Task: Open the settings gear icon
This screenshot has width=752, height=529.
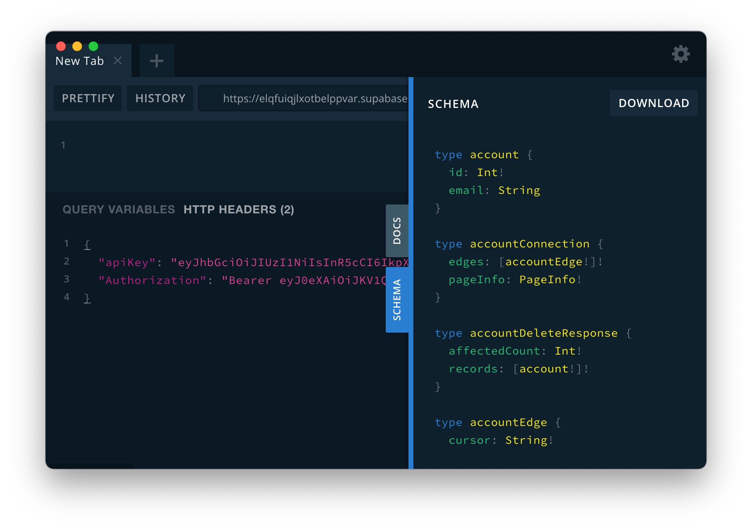Action: [x=681, y=54]
